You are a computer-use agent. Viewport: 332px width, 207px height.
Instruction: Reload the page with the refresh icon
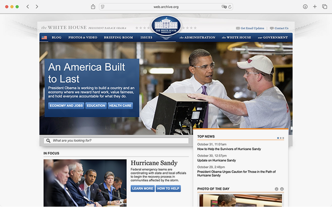click(230, 7)
